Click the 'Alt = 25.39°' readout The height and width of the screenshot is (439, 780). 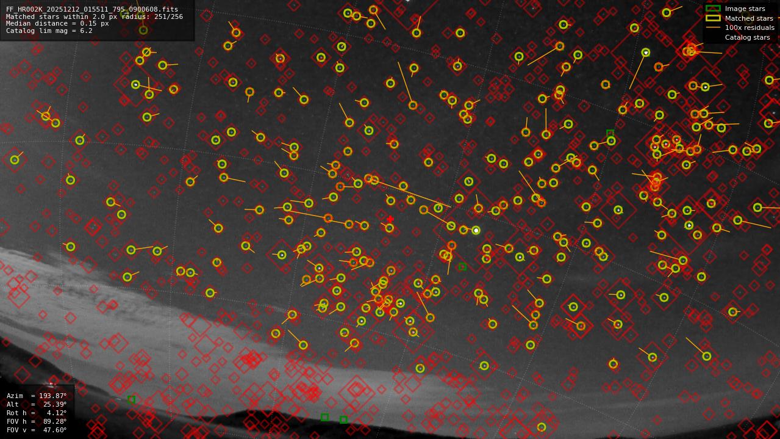point(37,404)
